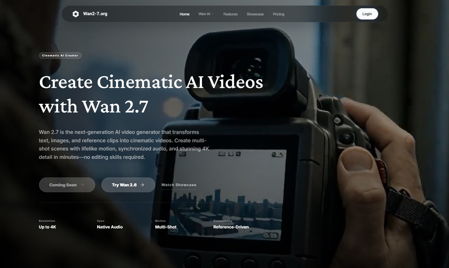Open the Wan2-7.org site name link
Image resolution: width=449 pixels, height=268 pixels.
point(95,14)
